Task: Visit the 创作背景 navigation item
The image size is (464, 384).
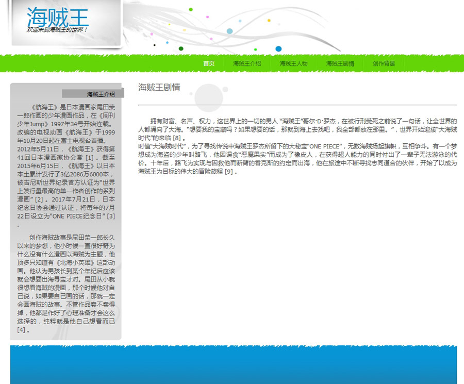Action: click(x=384, y=63)
